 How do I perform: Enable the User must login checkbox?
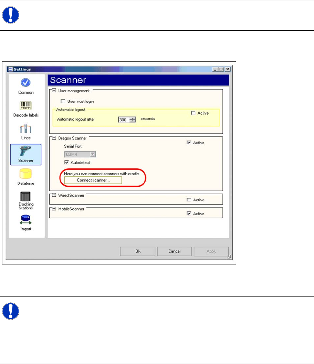click(x=63, y=101)
